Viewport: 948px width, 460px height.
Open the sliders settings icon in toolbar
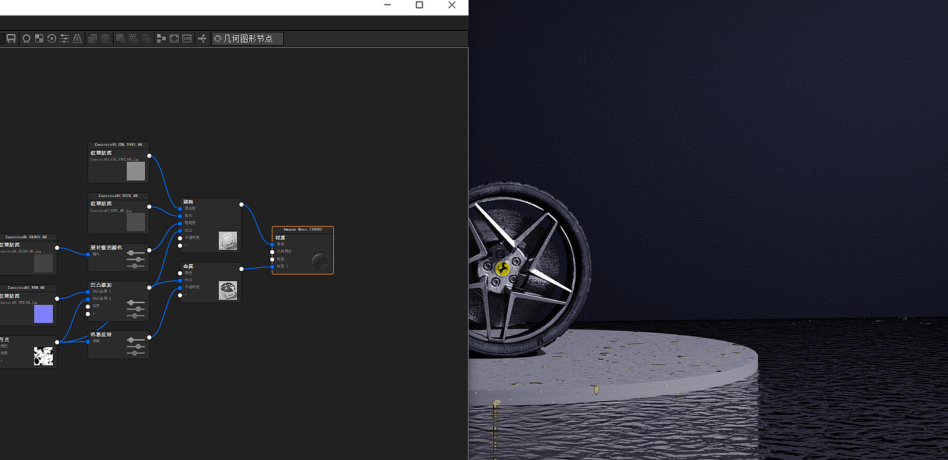64,39
